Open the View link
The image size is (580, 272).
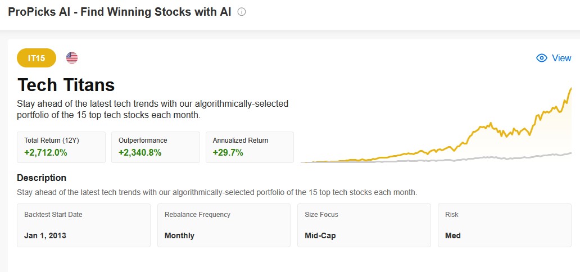tap(561, 58)
